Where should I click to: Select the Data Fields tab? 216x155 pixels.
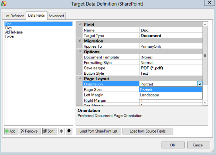tap(36, 15)
